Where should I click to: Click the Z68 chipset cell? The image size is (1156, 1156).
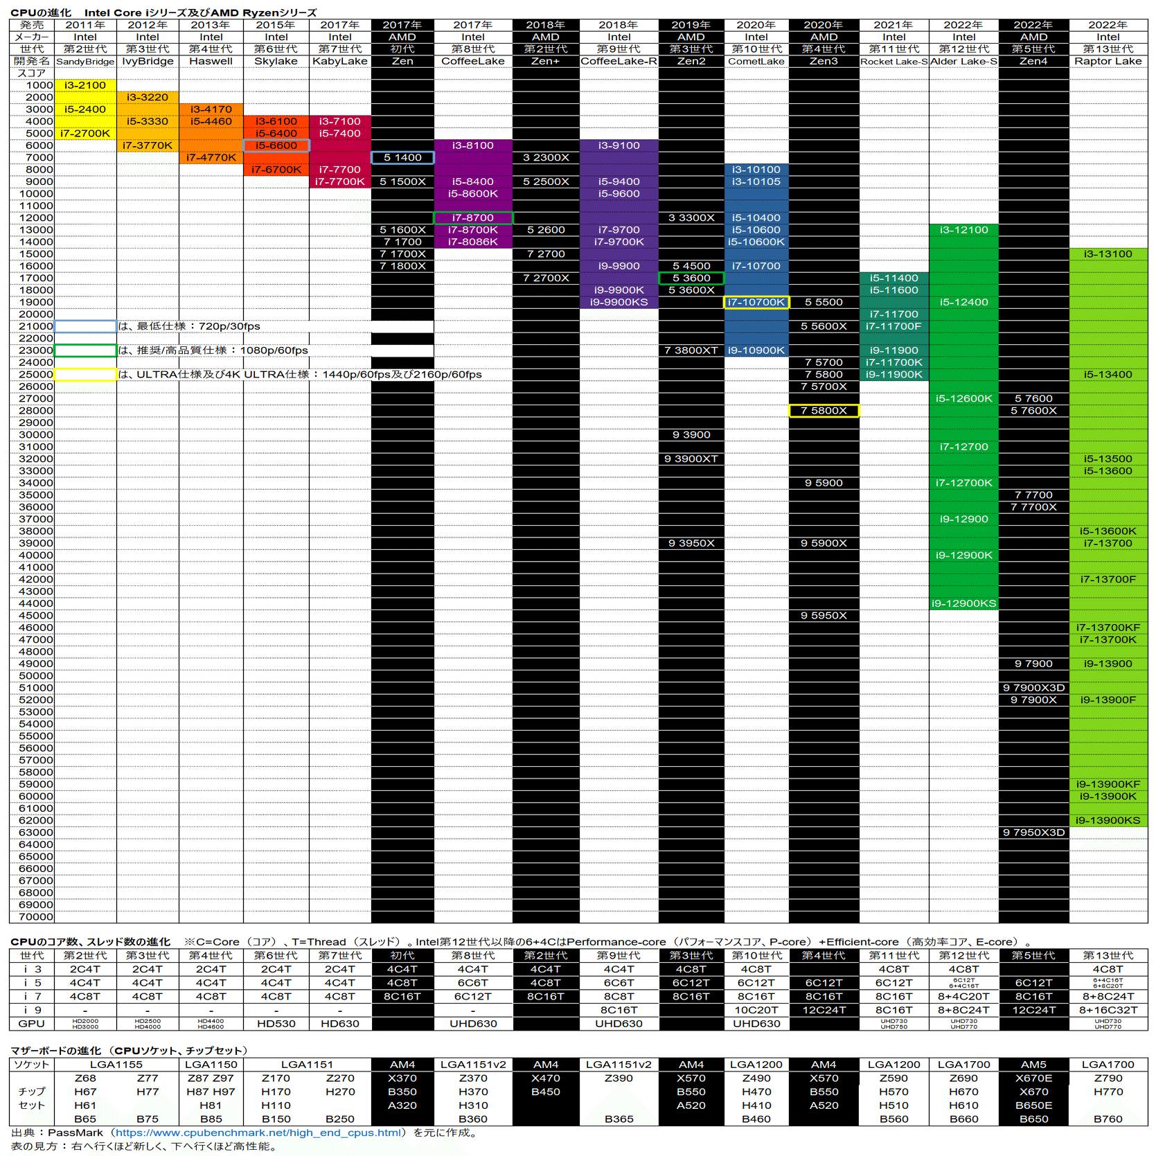[x=85, y=1078]
